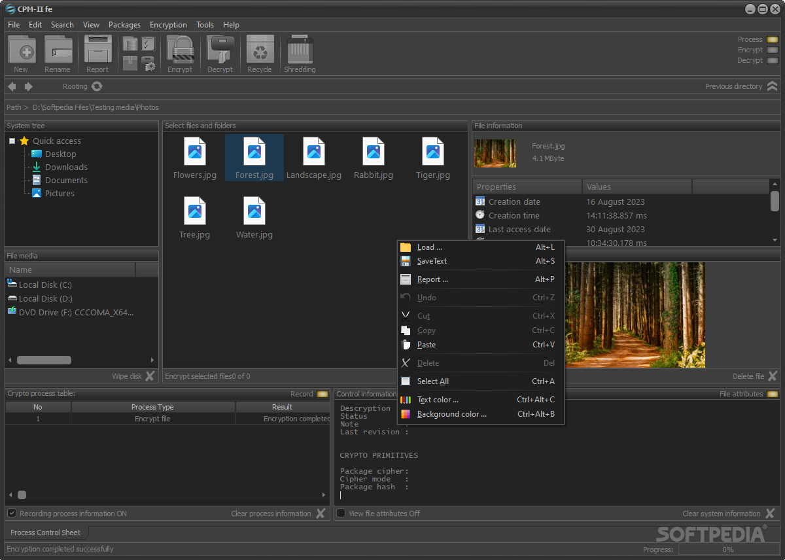This screenshot has width=785, height=560.
Task: Select Pictures in the system tree
Action: (x=60, y=193)
